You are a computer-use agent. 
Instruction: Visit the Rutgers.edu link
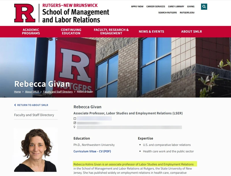click(x=187, y=12)
